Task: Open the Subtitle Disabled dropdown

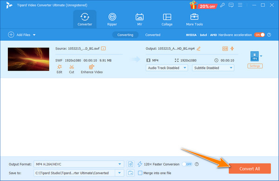Action: click(x=213, y=68)
